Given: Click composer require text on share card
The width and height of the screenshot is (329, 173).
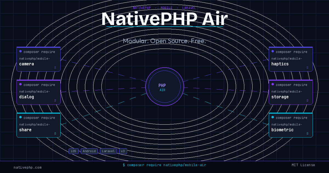Looking at the screenshot, I should pos(39,118).
